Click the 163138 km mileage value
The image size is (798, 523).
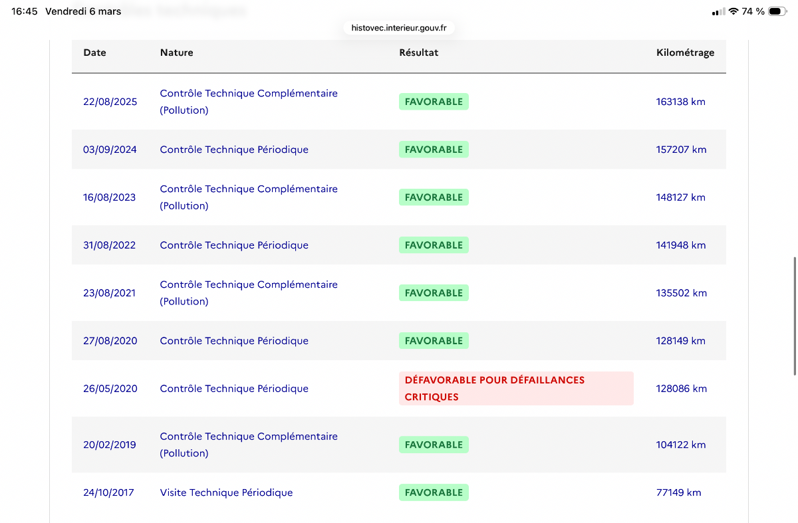[681, 102]
